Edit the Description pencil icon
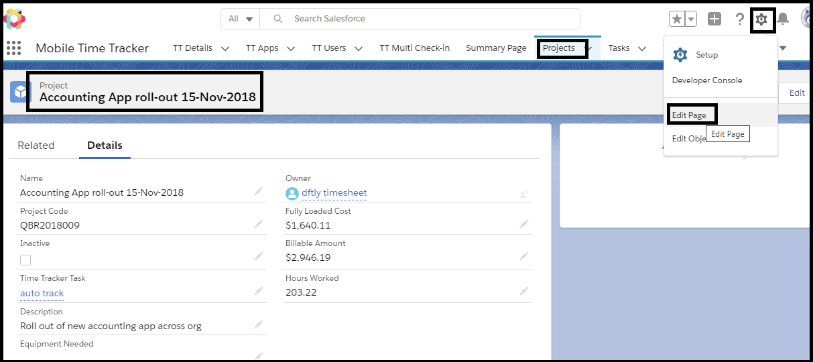Viewport: 813px width, 362px height. click(259, 324)
